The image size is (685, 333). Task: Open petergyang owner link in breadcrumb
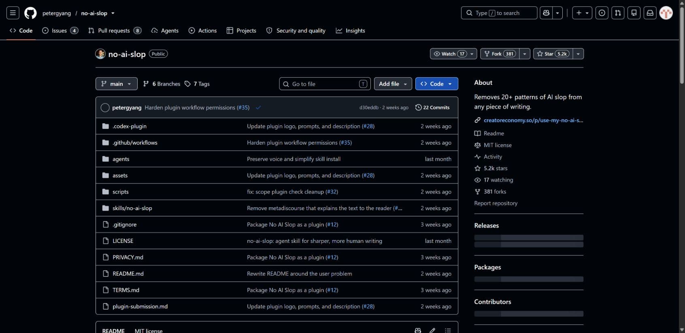[57, 13]
